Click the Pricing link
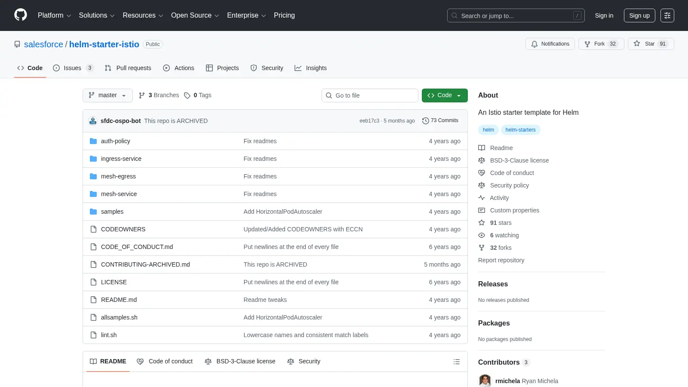The height and width of the screenshot is (387, 688). click(x=284, y=15)
